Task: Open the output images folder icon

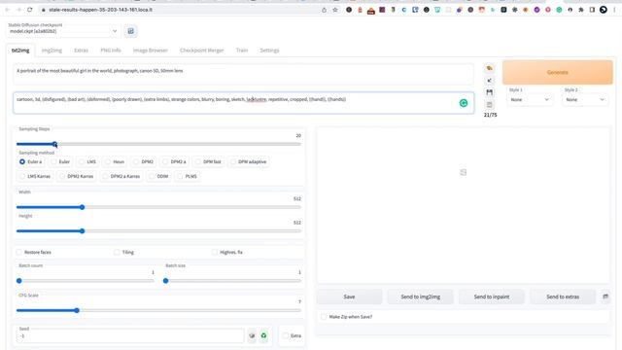Action: pos(605,297)
